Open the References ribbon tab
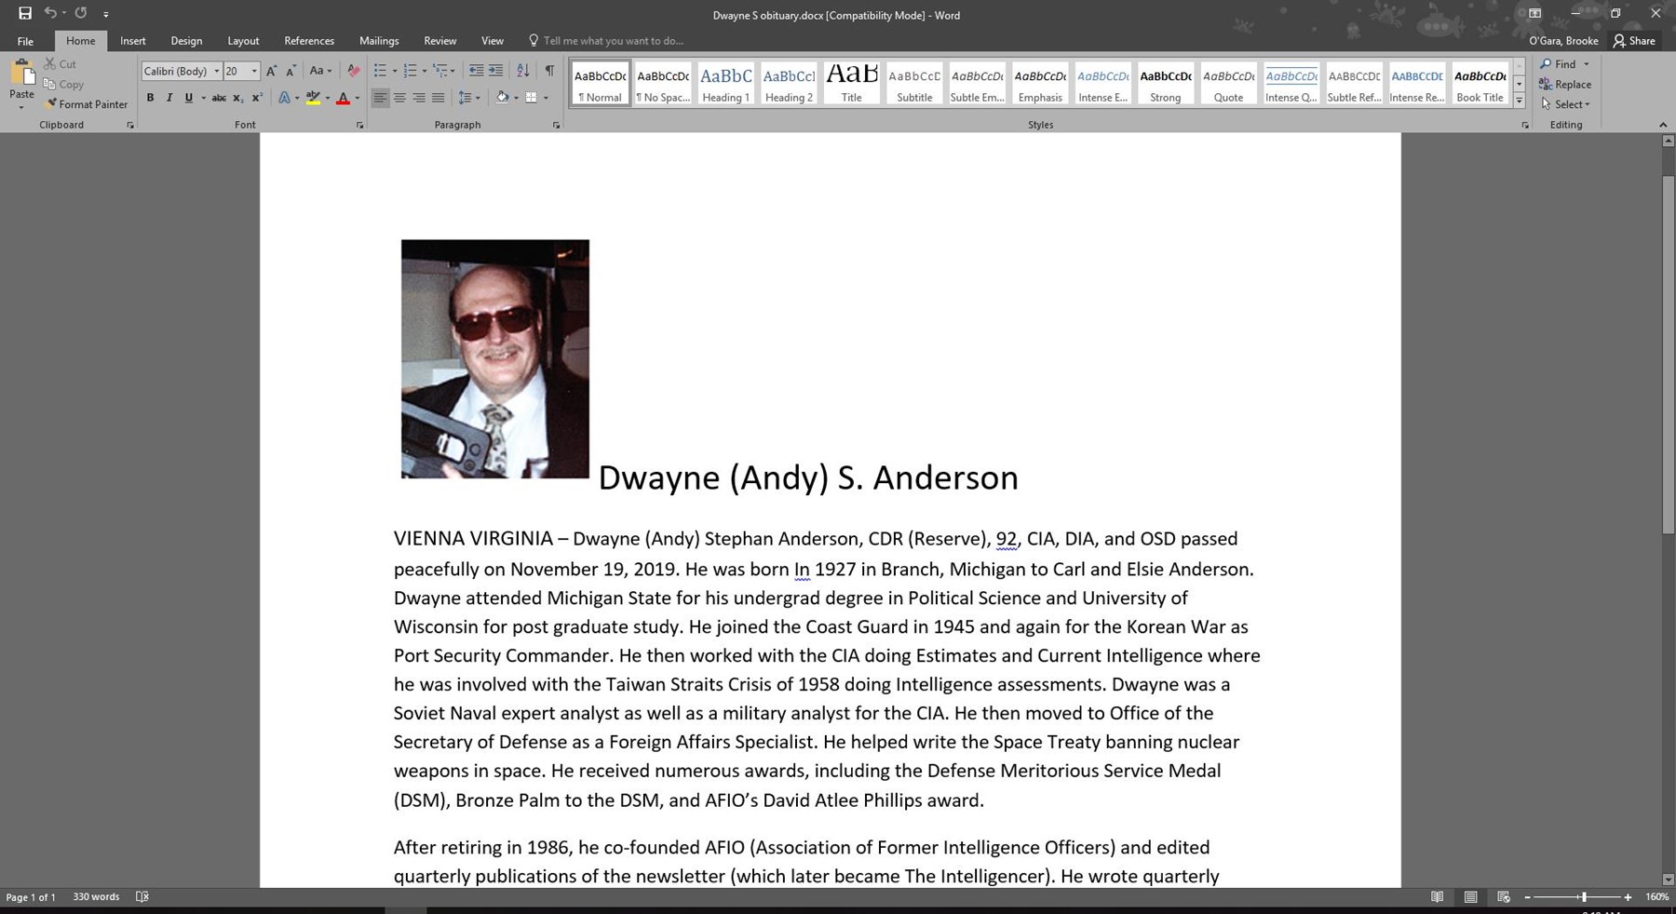The height and width of the screenshot is (914, 1676). tap(309, 41)
